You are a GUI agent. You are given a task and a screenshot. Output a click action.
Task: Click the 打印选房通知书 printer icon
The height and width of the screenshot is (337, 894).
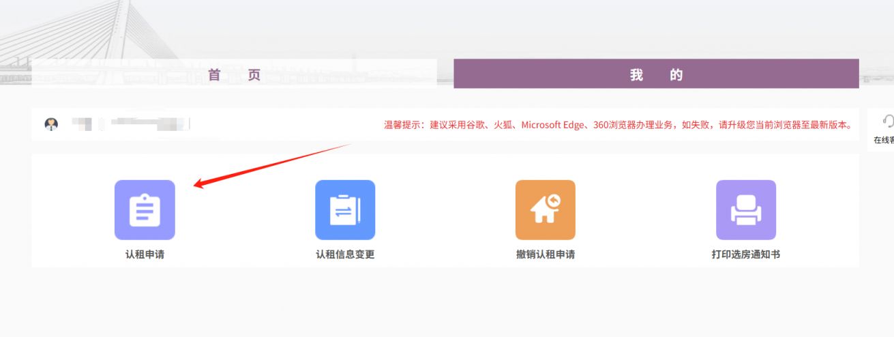(x=746, y=210)
